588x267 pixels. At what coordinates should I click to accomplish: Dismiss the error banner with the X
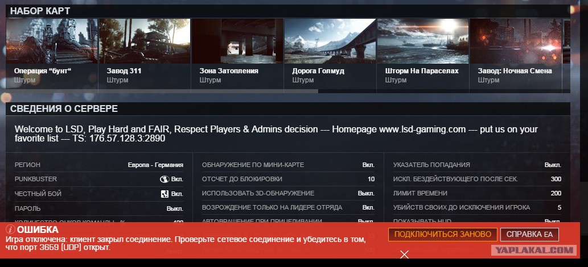click(404, 255)
